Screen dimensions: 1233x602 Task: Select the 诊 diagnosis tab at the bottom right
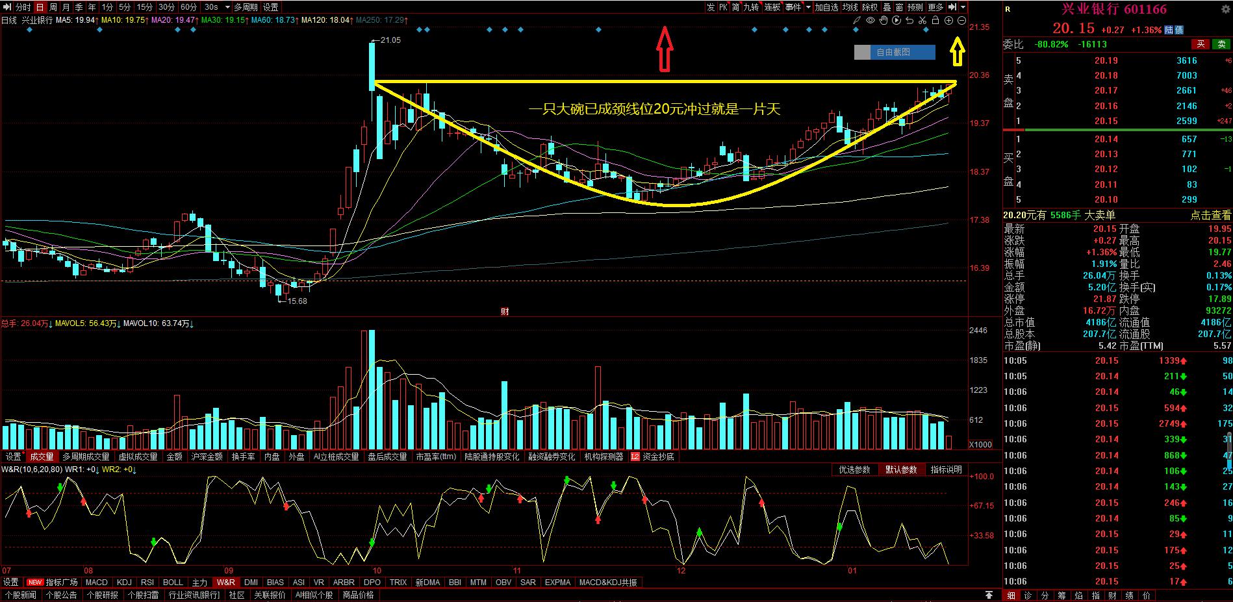[1028, 595]
